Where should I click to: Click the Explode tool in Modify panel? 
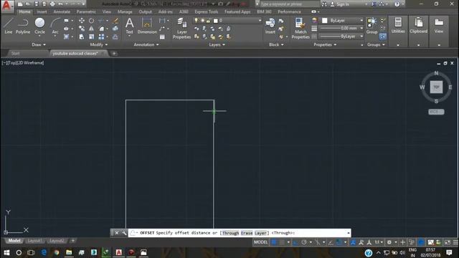[x=115, y=29]
